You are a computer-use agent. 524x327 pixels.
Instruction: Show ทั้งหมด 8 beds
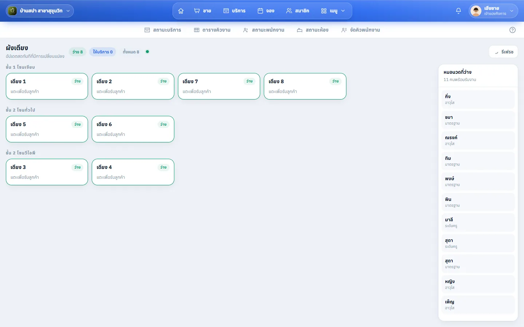coord(131,52)
